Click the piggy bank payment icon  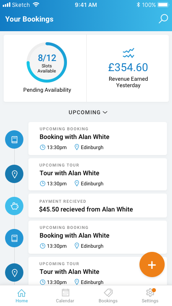pyautogui.click(x=14, y=206)
